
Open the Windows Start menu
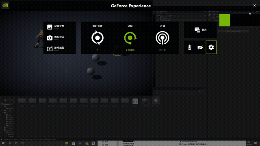point(3,143)
